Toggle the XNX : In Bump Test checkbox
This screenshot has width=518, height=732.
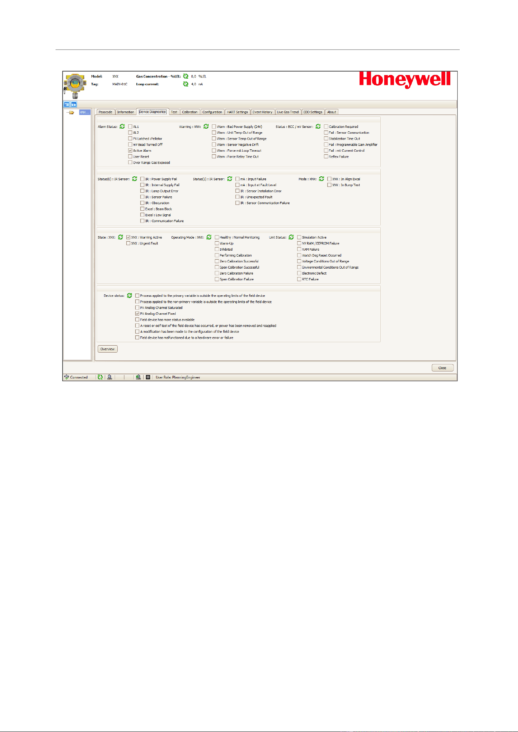[329, 185]
